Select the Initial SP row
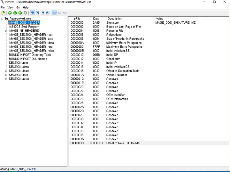Image resolution: width=230 pixels, height=172 pixels. click(x=149, y=55)
